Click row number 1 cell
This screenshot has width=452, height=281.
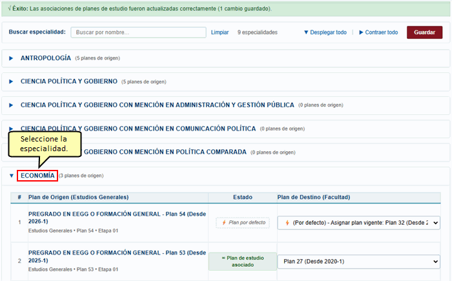(19, 222)
